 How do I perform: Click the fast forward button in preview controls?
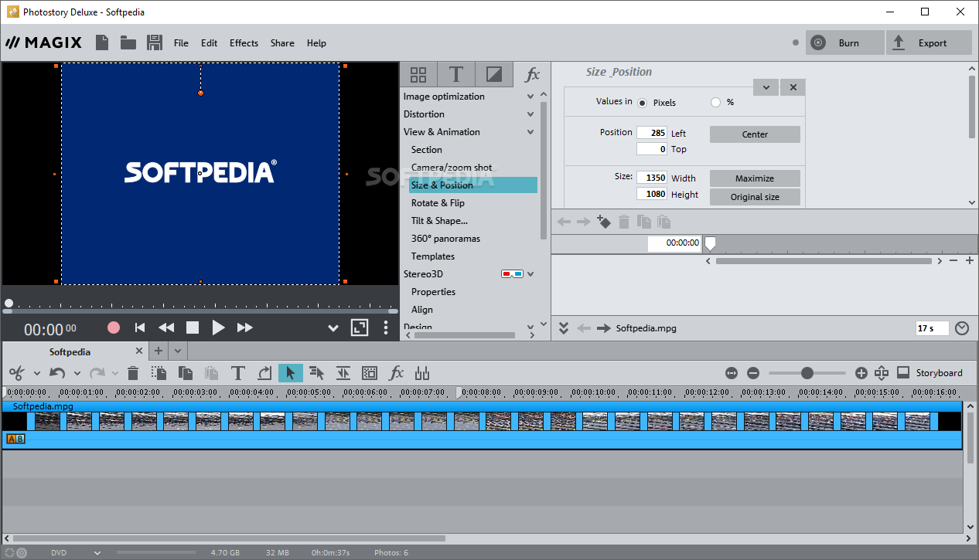pyautogui.click(x=245, y=328)
